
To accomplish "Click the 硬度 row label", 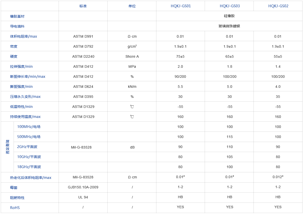I will [14, 56].
